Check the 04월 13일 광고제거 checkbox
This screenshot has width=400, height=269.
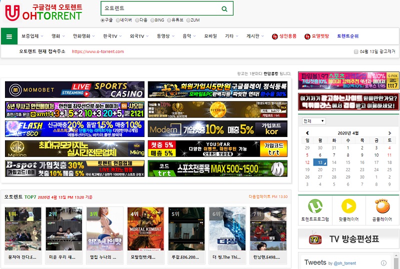356,52
